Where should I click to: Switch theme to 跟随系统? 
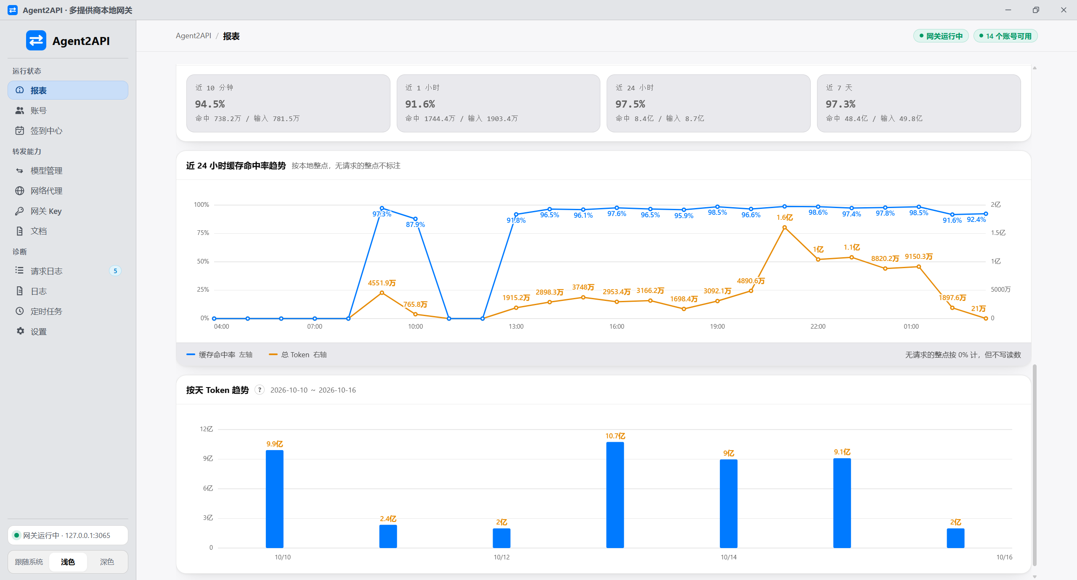point(29,562)
